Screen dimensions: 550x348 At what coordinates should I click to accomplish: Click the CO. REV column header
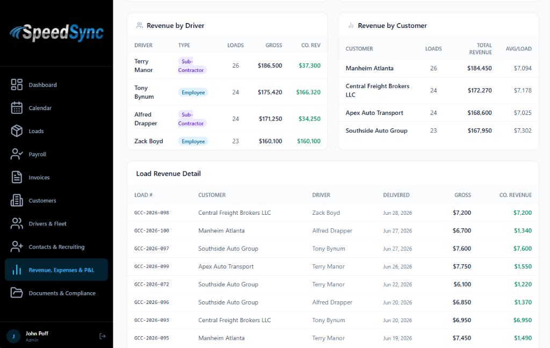(311, 45)
